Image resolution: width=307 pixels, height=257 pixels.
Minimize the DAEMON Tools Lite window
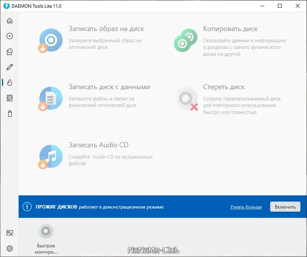pos(262,6)
